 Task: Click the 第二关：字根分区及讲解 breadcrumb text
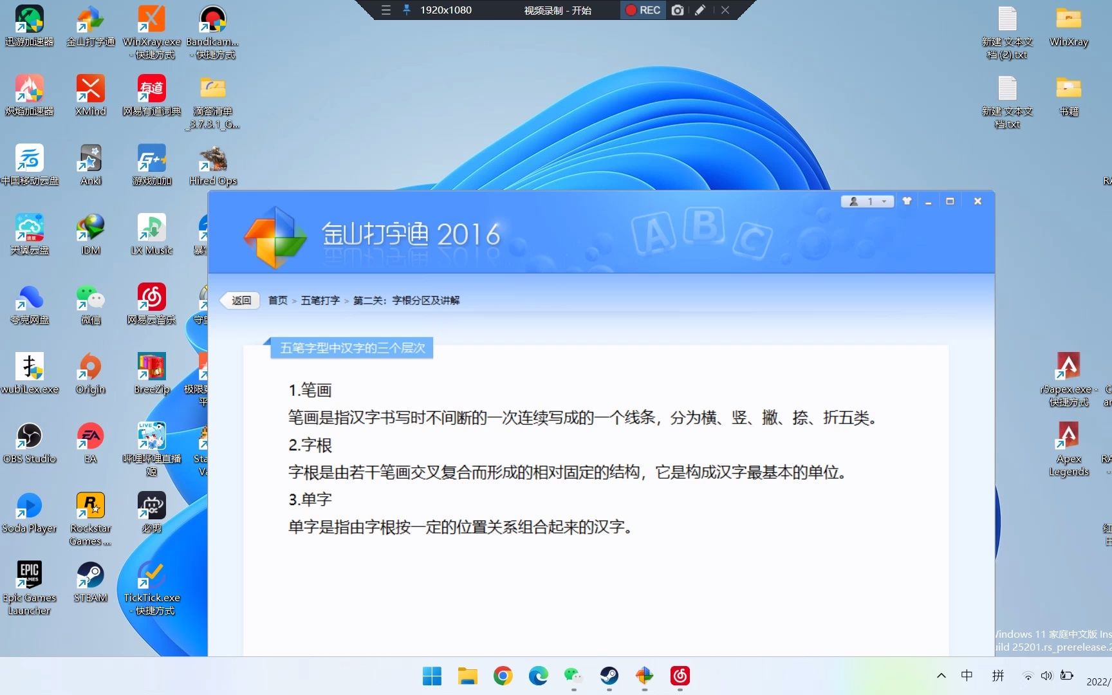point(407,301)
